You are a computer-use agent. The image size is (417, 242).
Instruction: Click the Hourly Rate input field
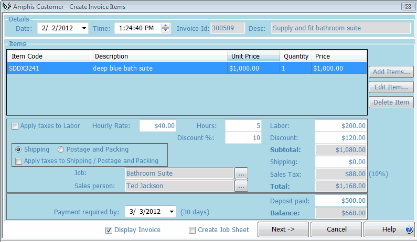[158, 125]
